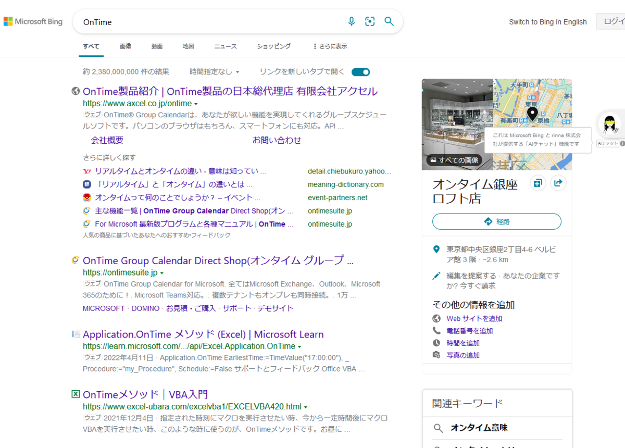Image resolution: width=625 pixels, height=448 pixels.
Task: Click the 経路 directions button
Action: tap(497, 221)
